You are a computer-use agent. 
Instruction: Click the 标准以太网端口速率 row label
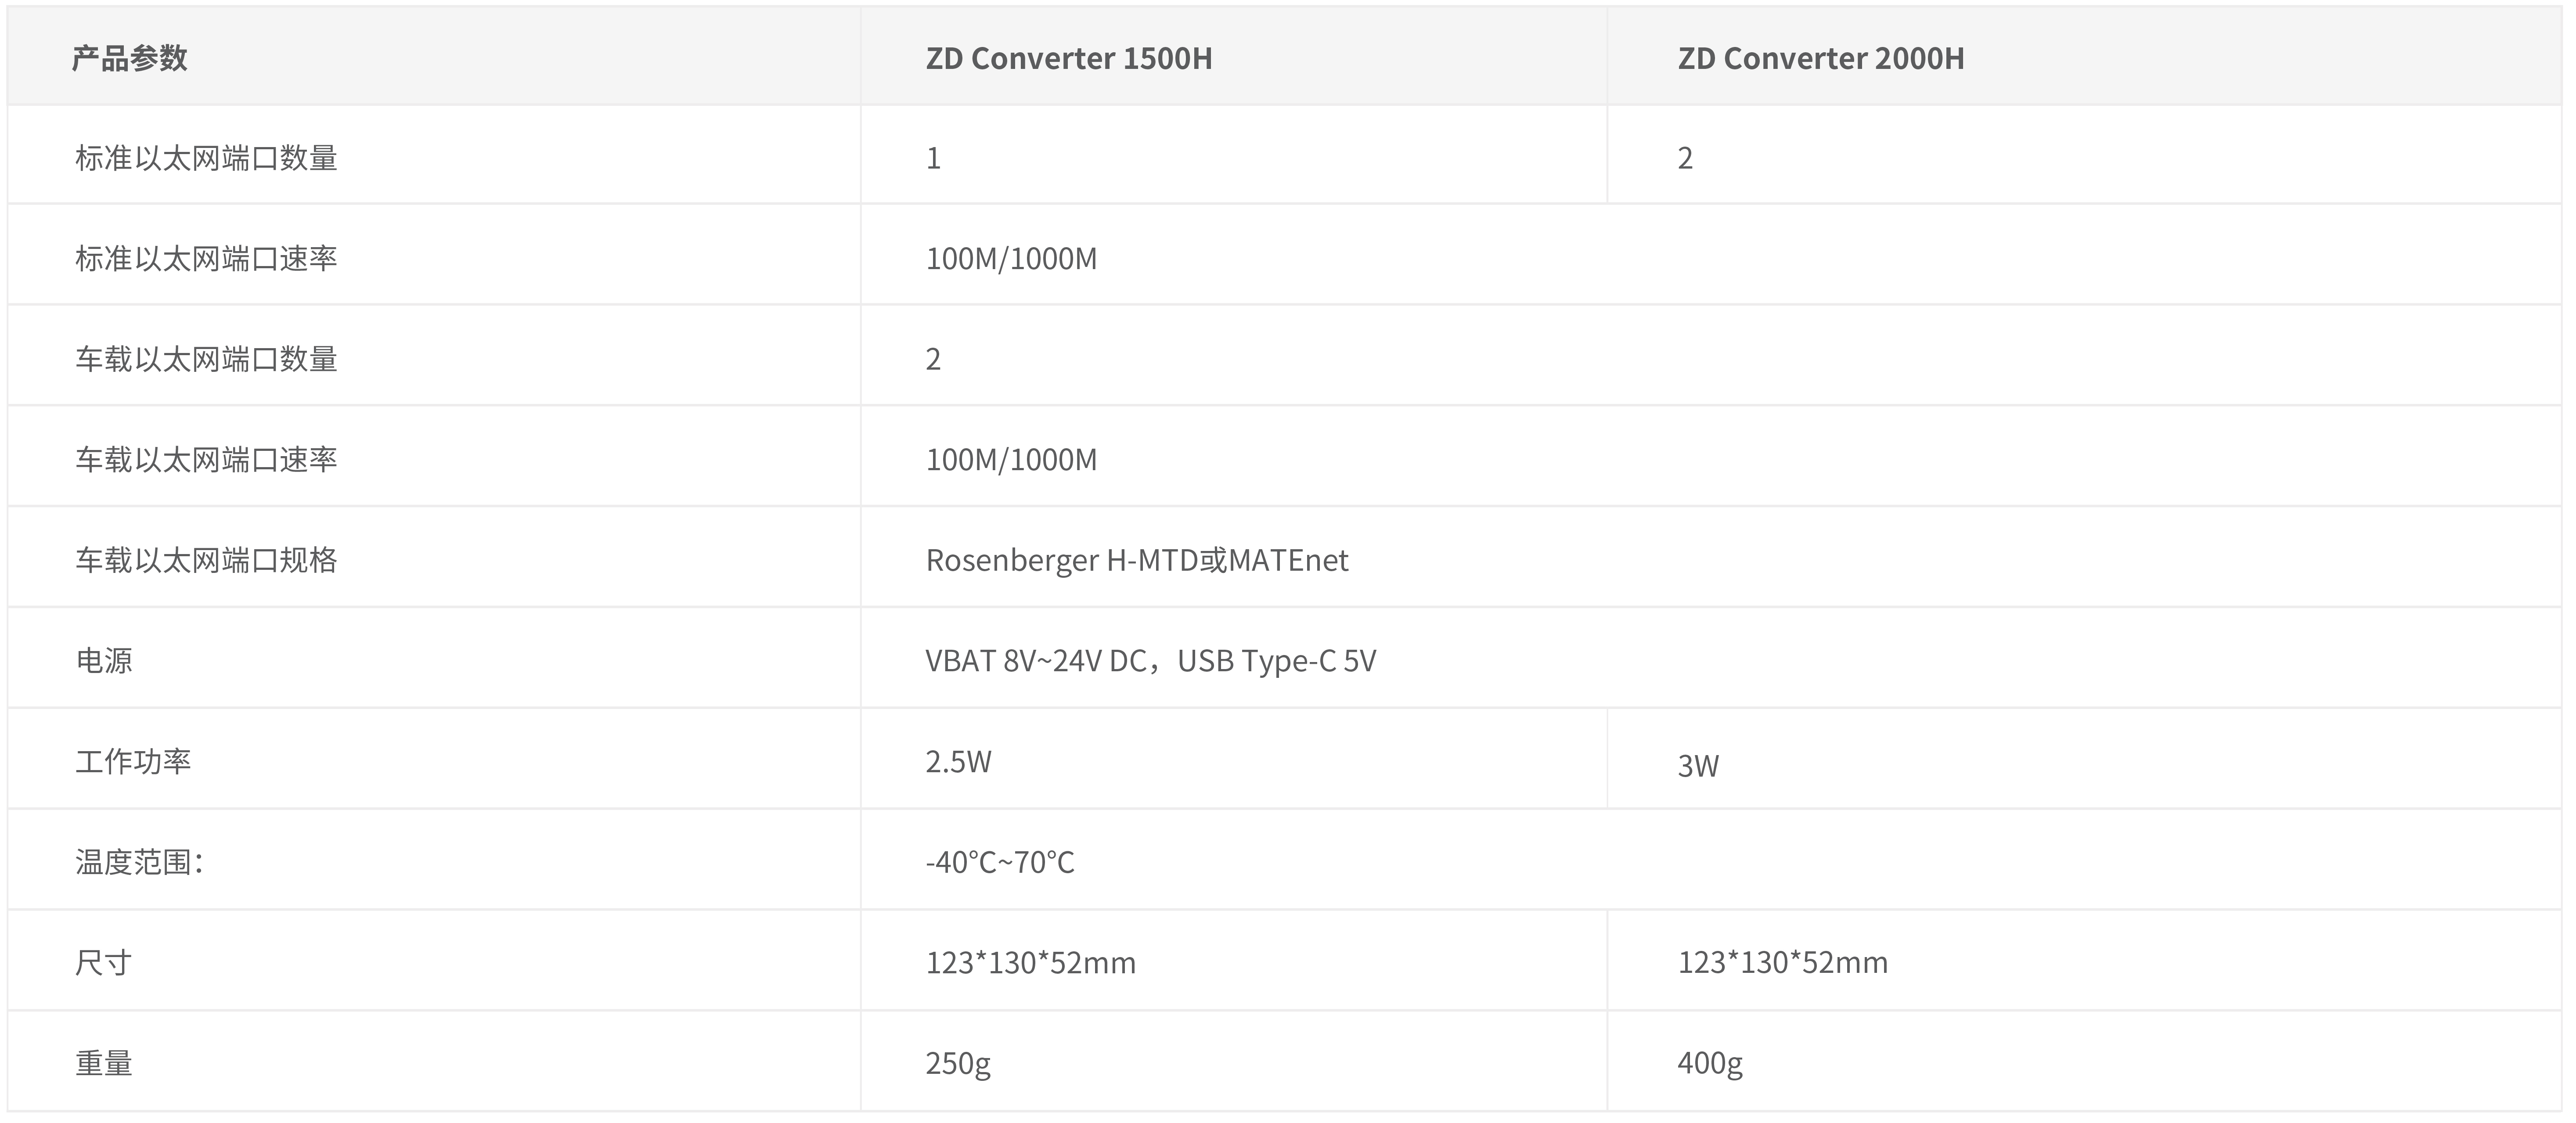[x=206, y=259]
